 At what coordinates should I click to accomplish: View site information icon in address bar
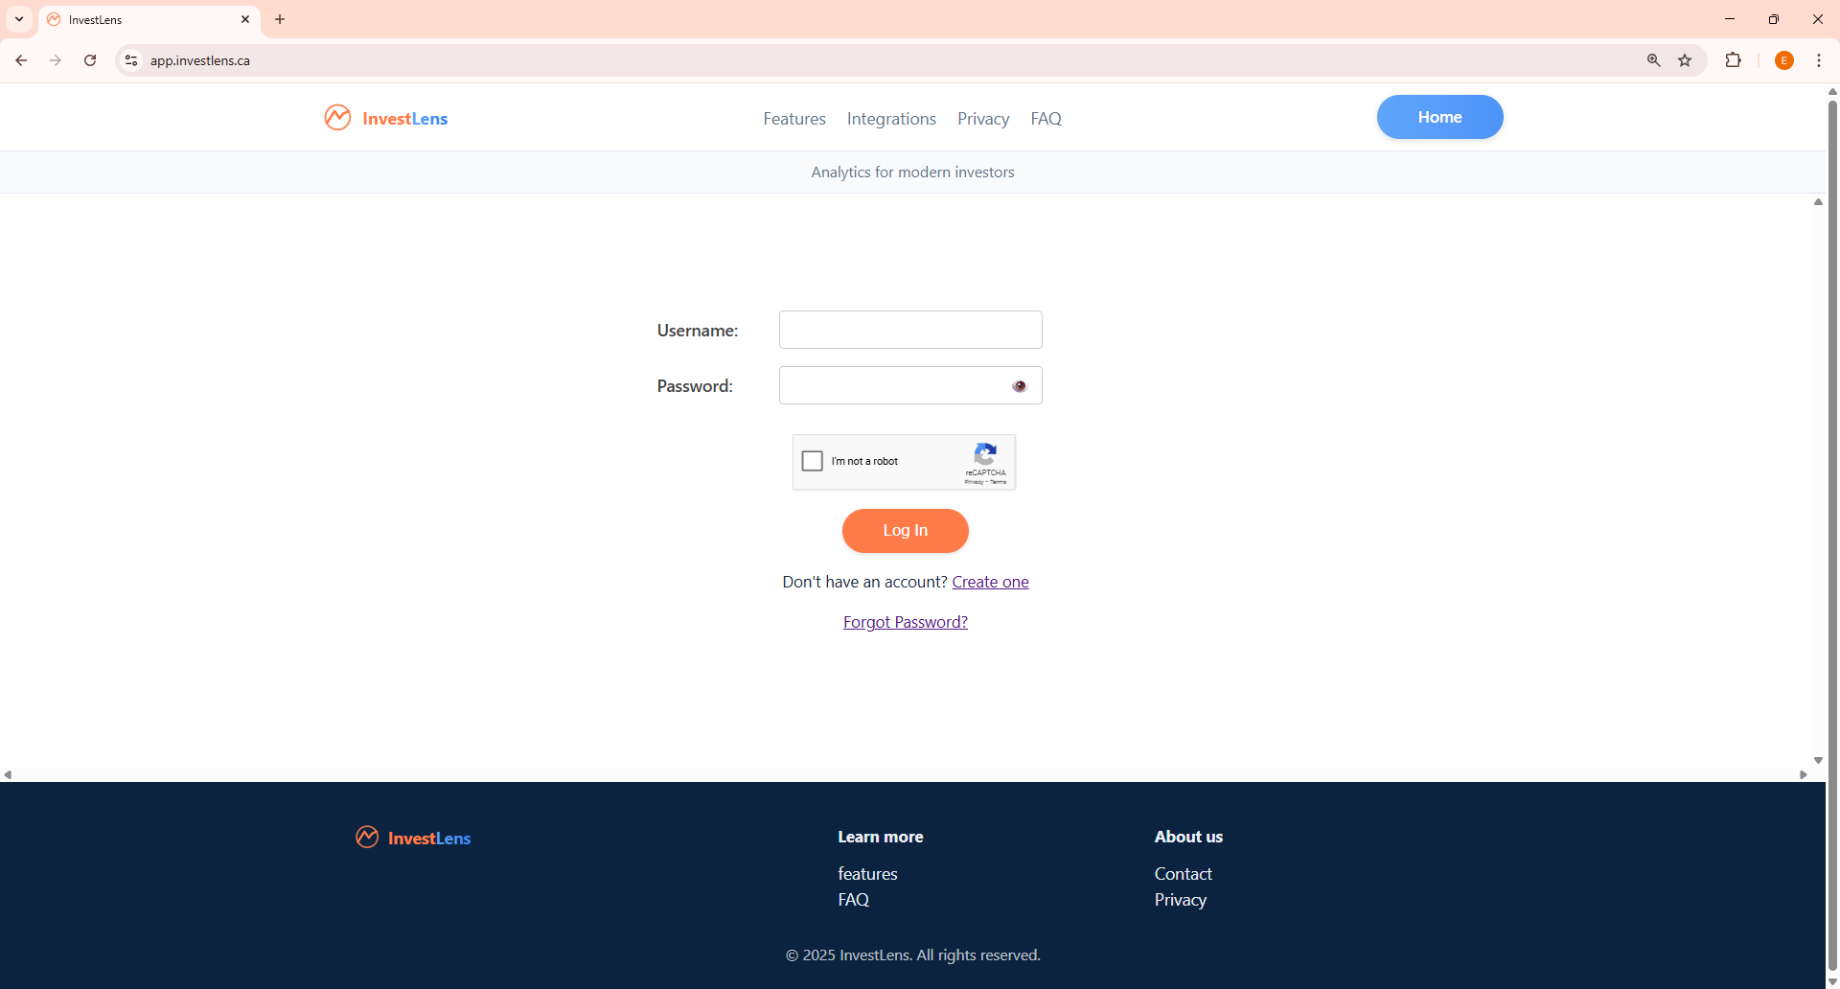pos(131,60)
